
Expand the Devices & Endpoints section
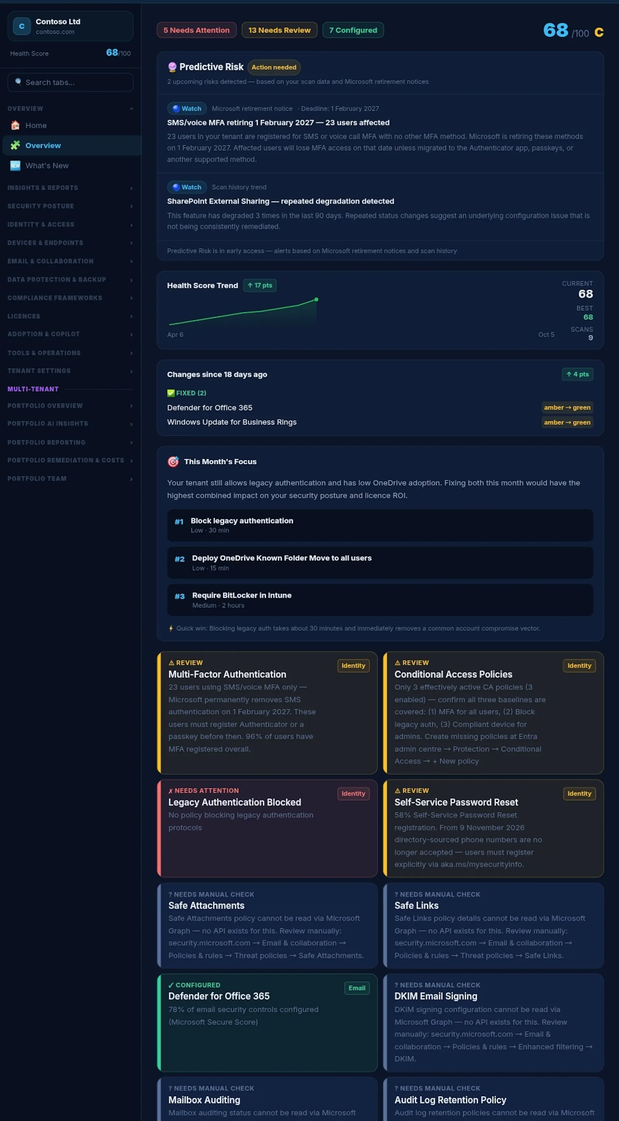[70, 243]
